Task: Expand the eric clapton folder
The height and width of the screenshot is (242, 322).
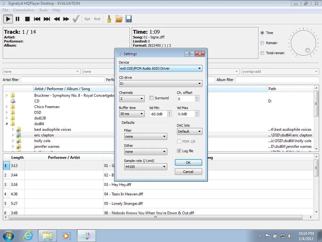Action: point(13,135)
